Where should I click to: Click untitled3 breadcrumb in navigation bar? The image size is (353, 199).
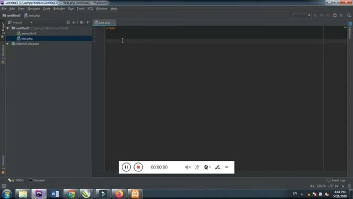tap(12, 15)
